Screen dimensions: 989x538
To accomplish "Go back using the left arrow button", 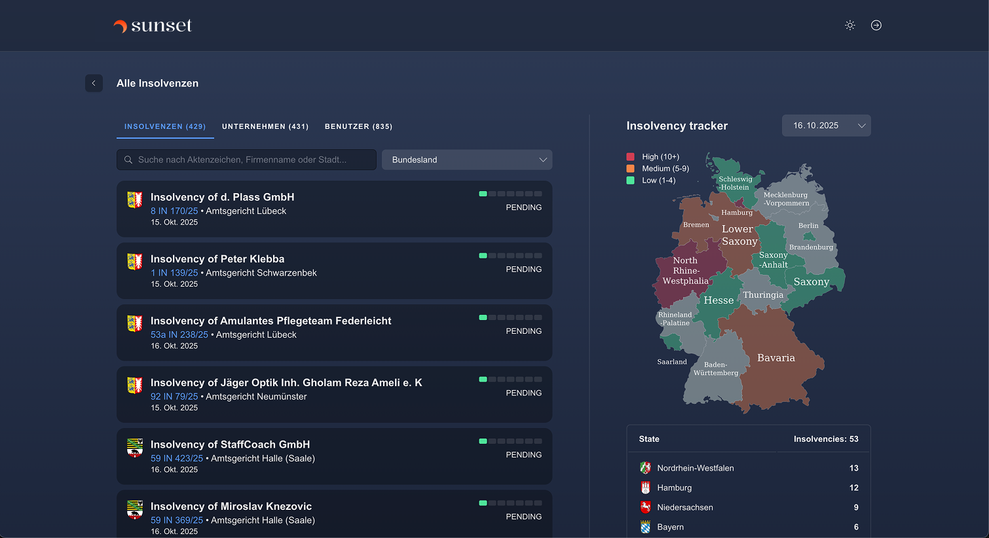I will [x=94, y=83].
